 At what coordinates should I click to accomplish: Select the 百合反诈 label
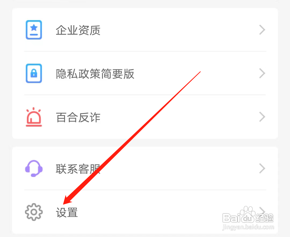(78, 117)
